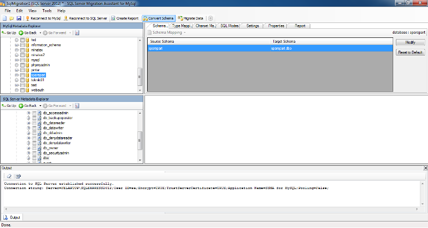Switch to the Type Mapping tab
Image resolution: width=428 pixels, height=228 pixels.
(x=181, y=26)
